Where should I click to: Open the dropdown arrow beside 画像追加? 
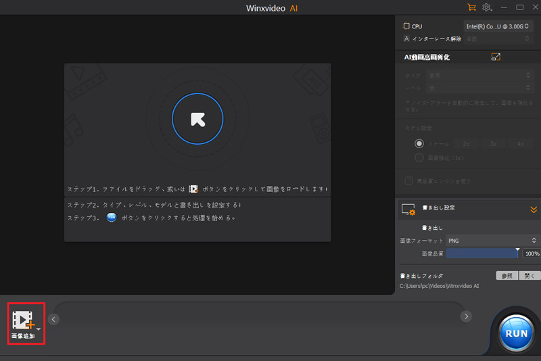tap(39, 329)
